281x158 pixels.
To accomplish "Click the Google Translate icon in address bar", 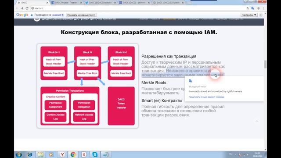I will tap(253, 8).
